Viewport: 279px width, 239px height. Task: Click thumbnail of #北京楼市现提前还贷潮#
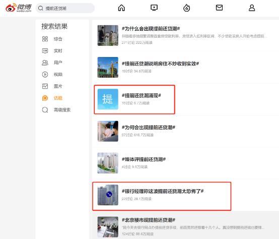(x=108, y=227)
